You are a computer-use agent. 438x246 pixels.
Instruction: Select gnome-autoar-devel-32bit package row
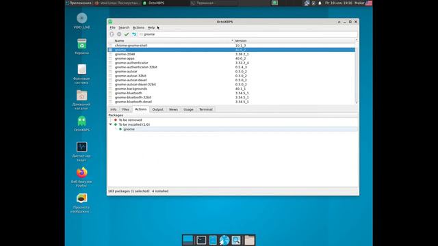pyautogui.click(x=231, y=85)
